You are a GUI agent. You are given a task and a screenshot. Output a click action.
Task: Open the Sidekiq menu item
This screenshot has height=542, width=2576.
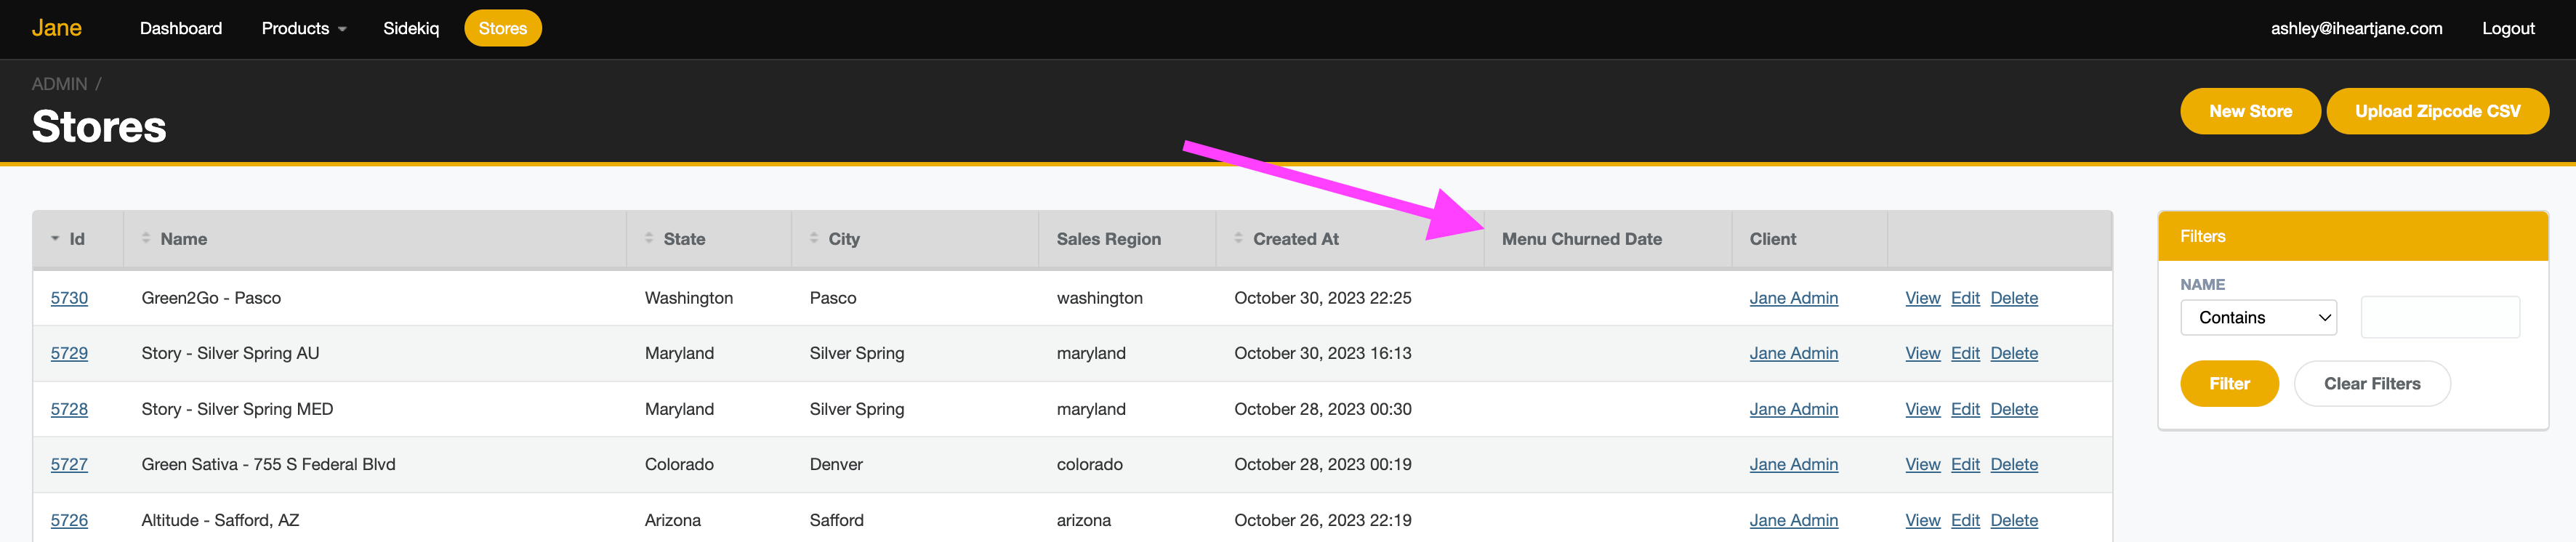(411, 28)
